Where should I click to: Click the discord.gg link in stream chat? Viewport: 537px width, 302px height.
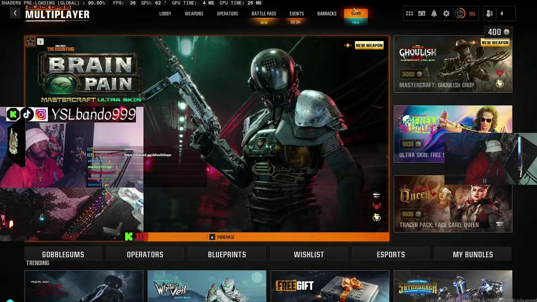click(148, 155)
